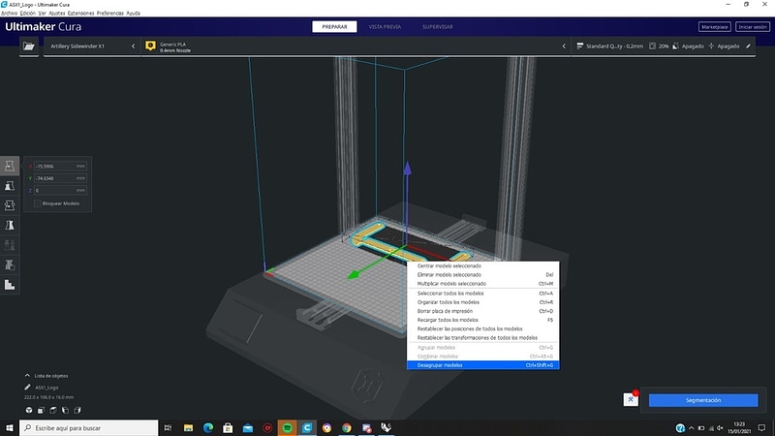
Task: Open the Preferencias menu
Action: coord(109,14)
